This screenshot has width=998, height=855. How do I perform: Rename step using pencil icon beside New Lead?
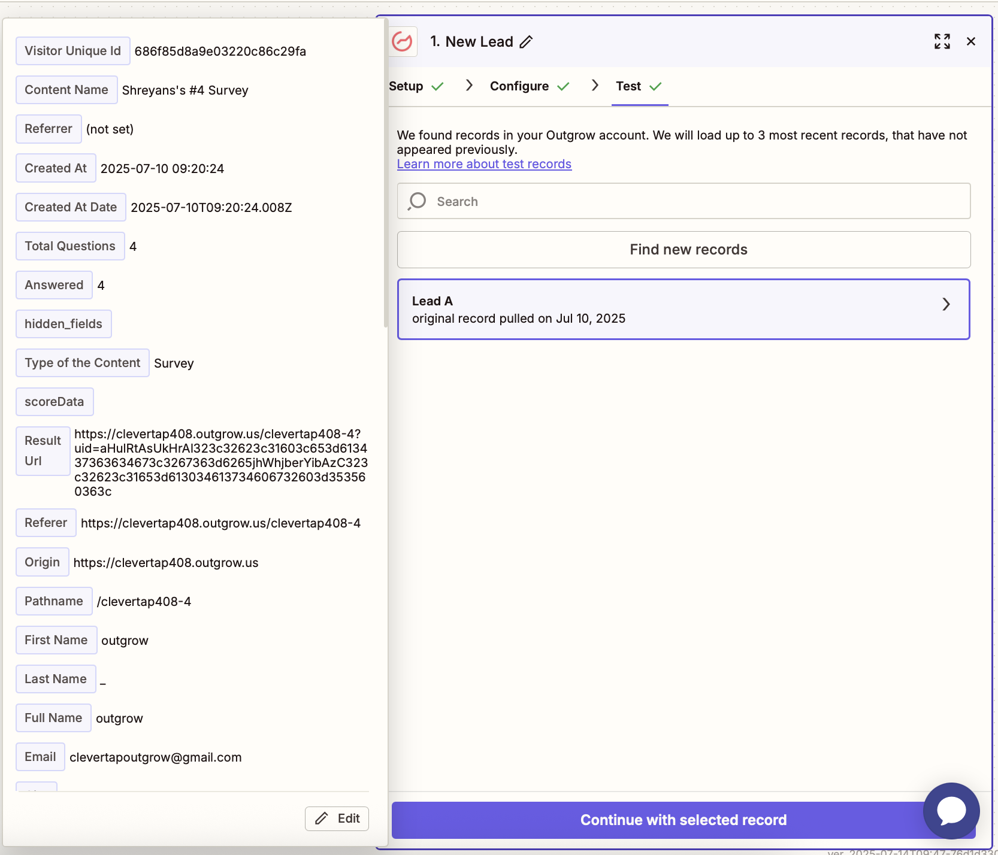526,42
